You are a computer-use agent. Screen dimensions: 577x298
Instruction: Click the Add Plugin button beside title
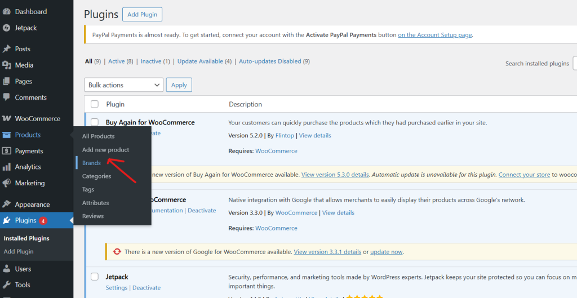click(x=142, y=14)
